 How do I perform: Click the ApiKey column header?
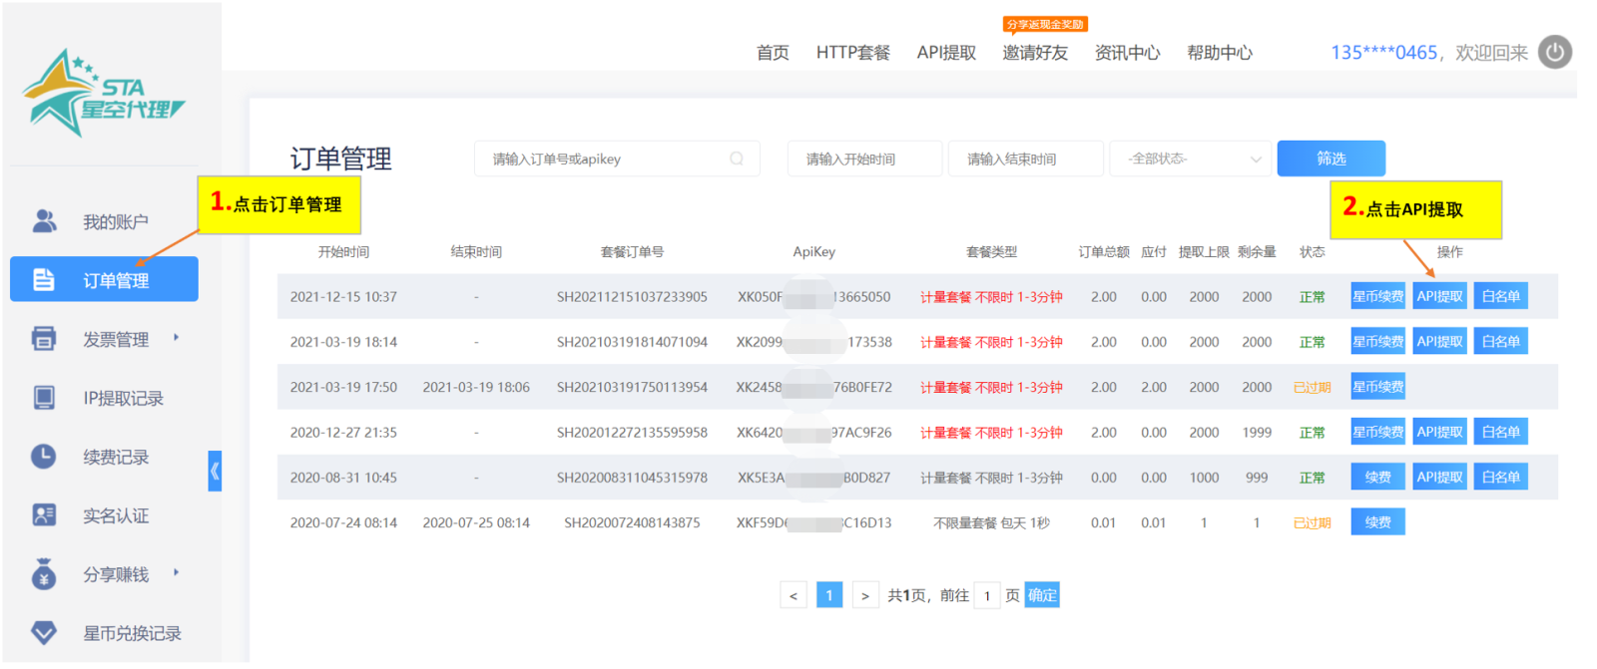point(813,251)
